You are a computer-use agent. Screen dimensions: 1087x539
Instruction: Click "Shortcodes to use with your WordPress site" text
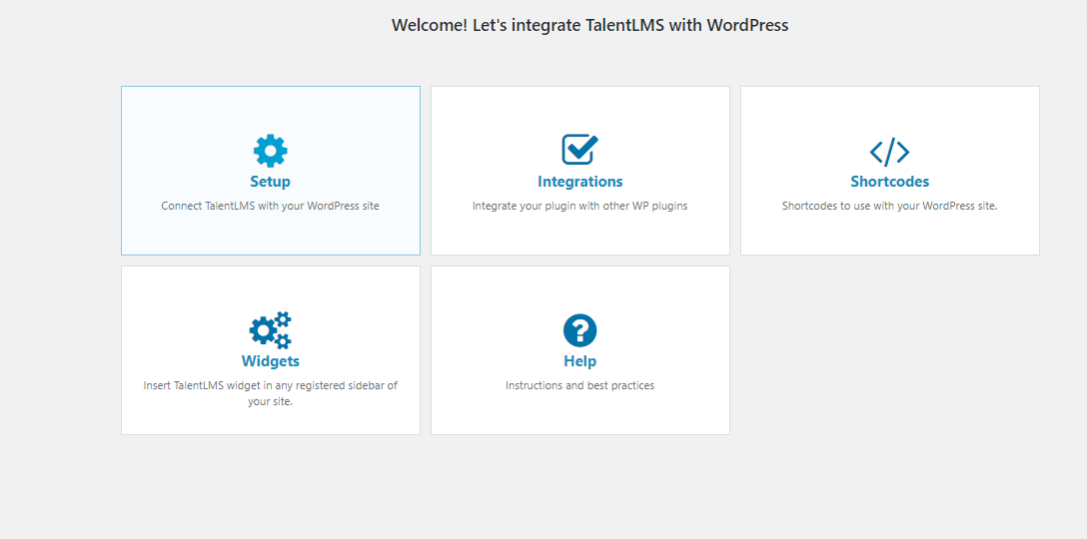[889, 207]
